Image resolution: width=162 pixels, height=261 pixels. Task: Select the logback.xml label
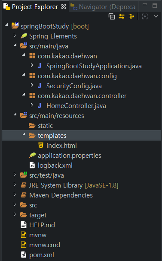point(55,166)
